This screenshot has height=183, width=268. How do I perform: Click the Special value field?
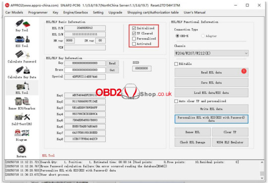coord(85,77)
